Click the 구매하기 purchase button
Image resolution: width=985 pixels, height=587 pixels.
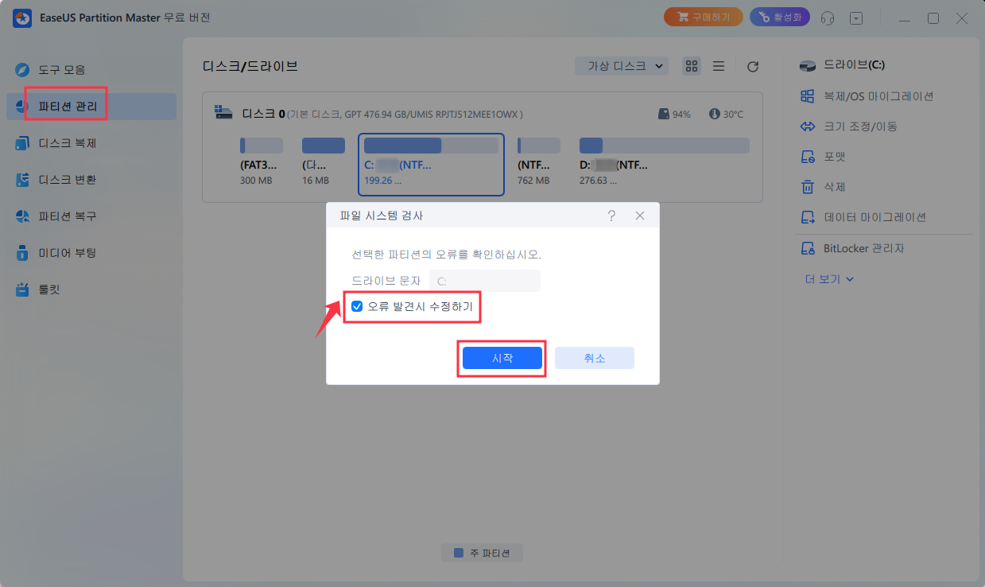click(703, 17)
